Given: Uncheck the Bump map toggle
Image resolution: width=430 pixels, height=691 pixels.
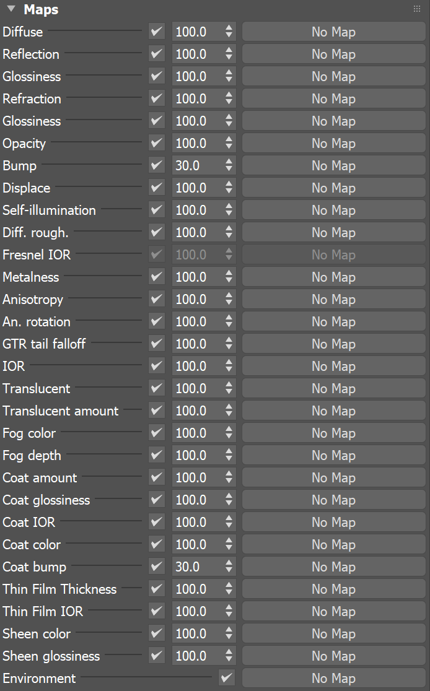Looking at the screenshot, I should [x=156, y=165].
